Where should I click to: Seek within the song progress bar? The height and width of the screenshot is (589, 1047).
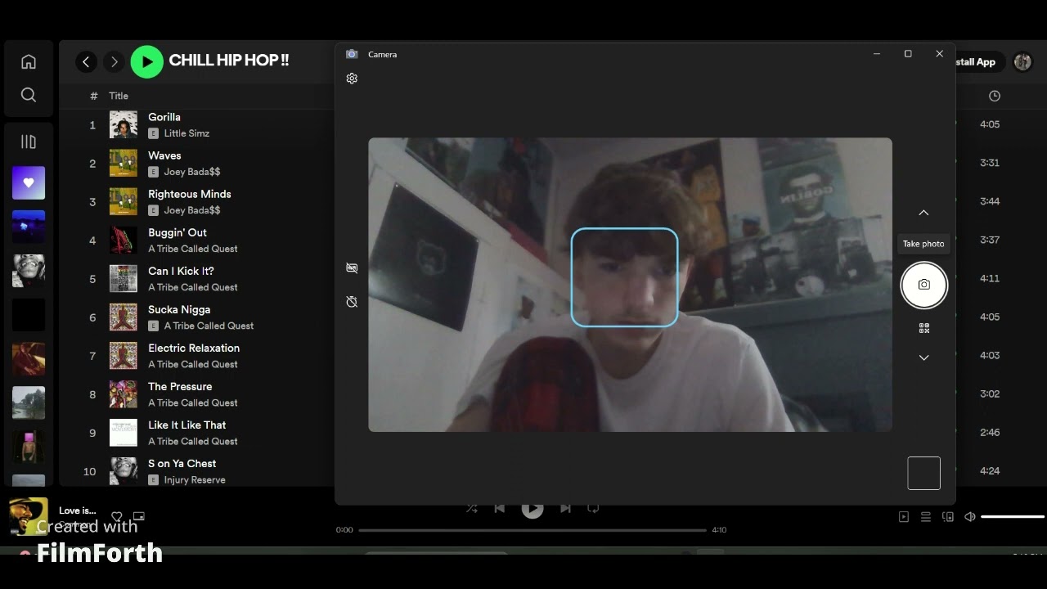[532, 530]
